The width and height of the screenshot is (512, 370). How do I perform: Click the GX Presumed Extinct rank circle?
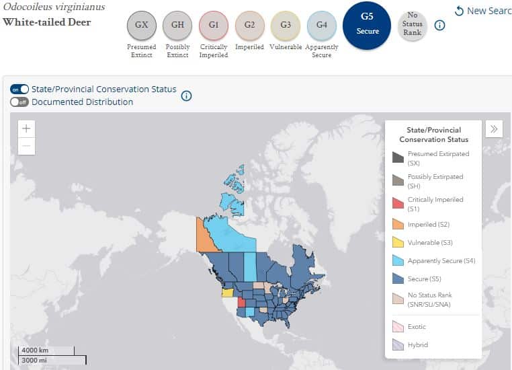point(141,26)
